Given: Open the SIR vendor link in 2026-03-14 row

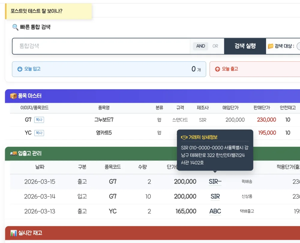Looking at the screenshot, I should (215, 196).
